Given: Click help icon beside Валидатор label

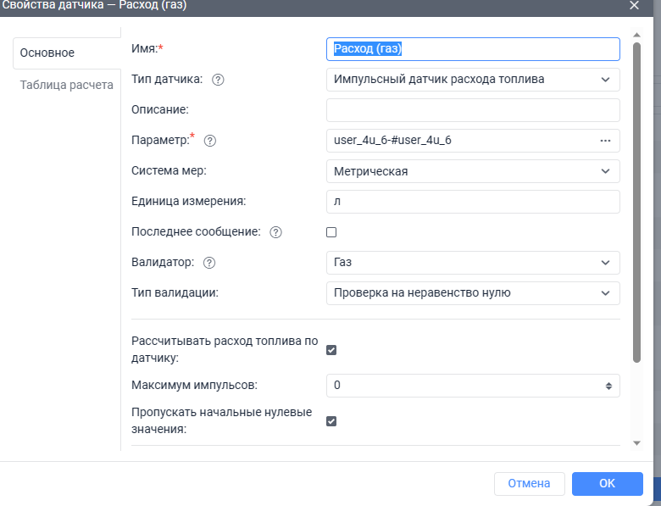Looking at the screenshot, I should (x=209, y=263).
